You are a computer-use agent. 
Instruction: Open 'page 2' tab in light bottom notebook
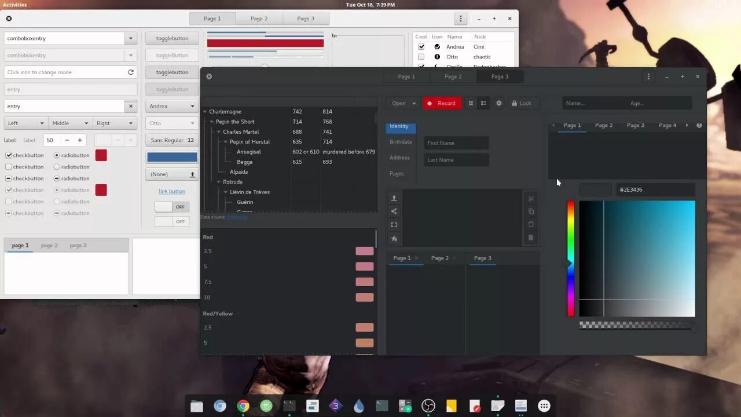coord(49,245)
